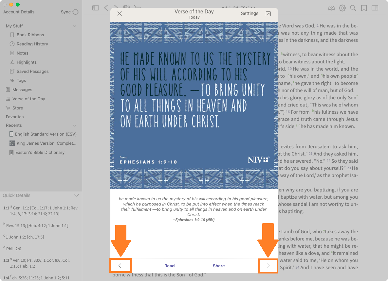Image resolution: width=388 pixels, height=281 pixels.
Task: Click the search magnifier icon
Action: pos(353,8)
